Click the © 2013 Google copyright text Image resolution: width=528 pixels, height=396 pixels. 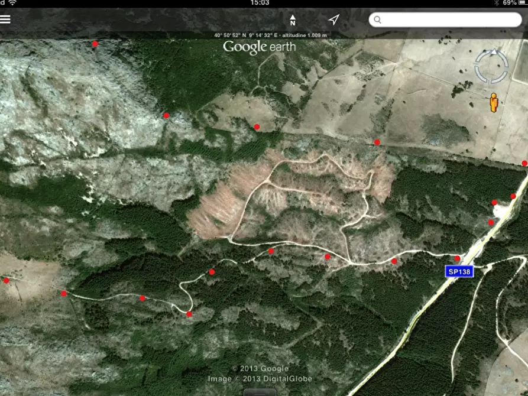tap(260, 369)
